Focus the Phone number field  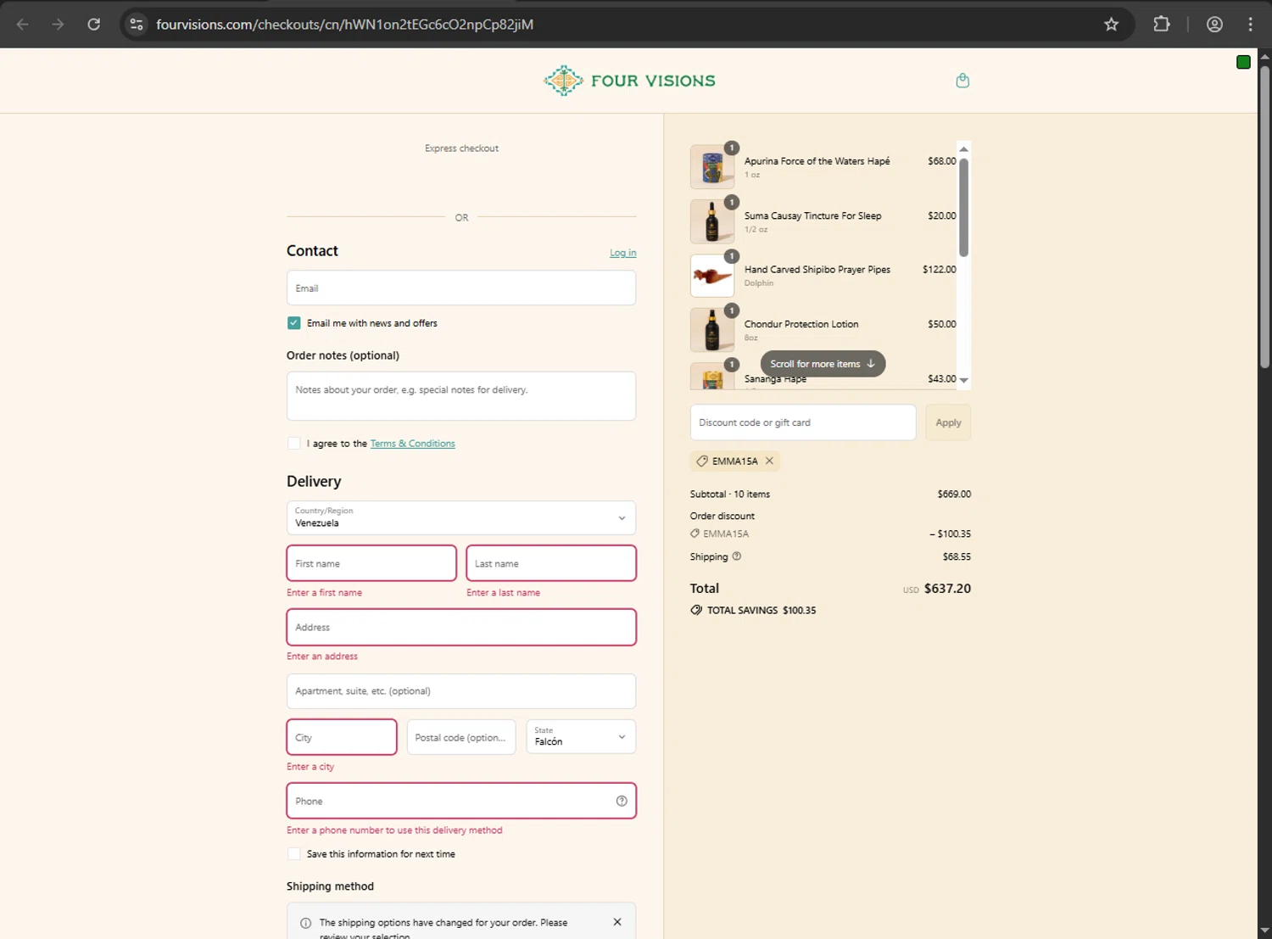click(461, 801)
